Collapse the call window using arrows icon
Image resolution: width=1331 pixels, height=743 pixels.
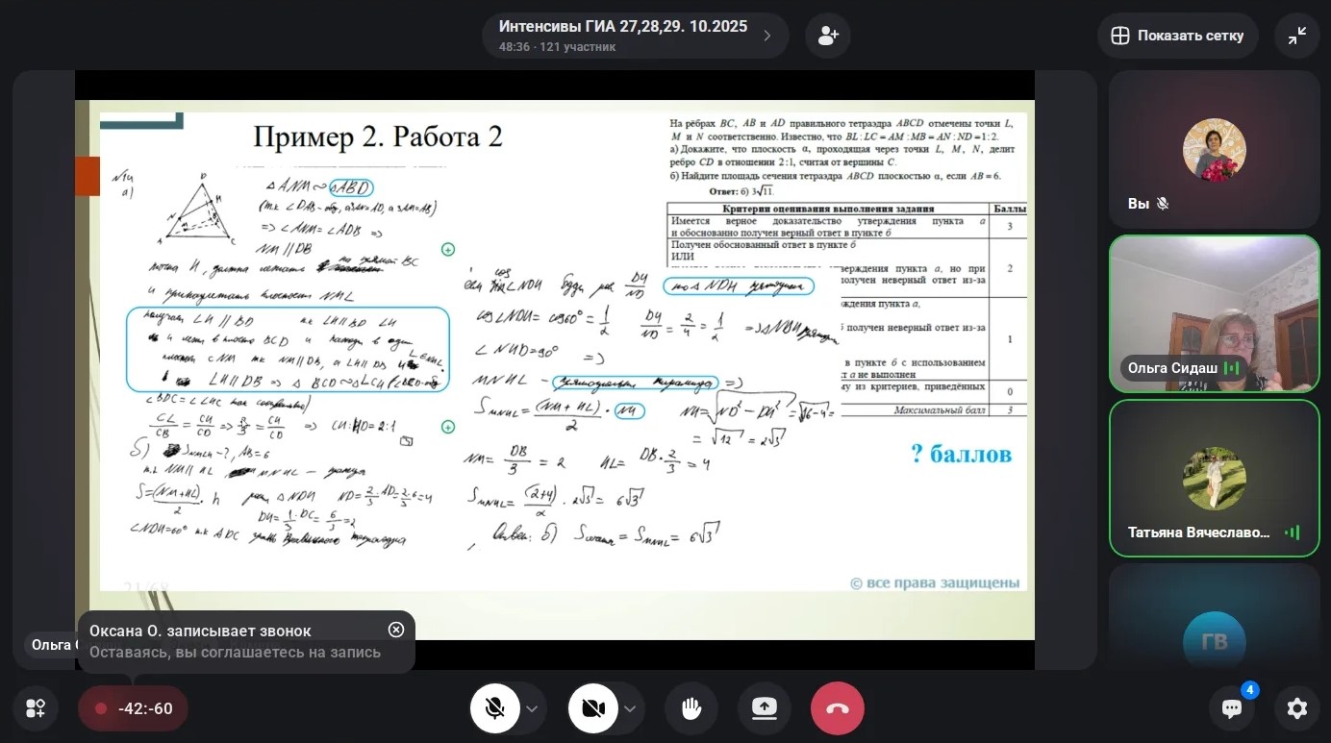1296,36
